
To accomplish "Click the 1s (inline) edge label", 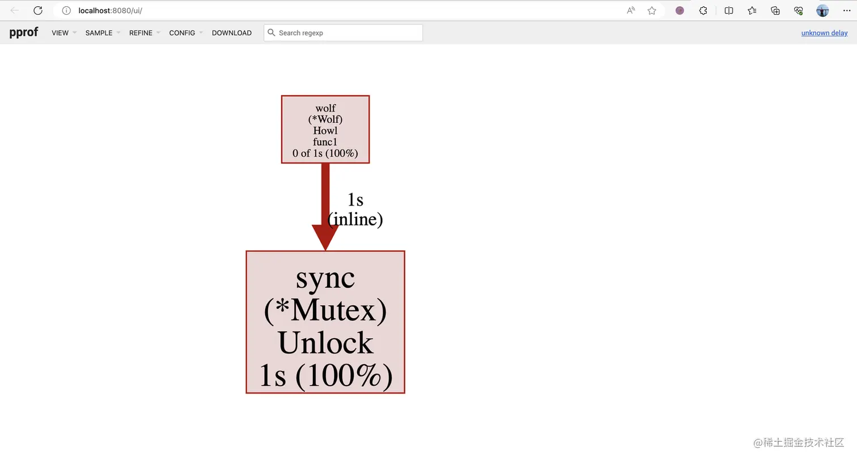I will point(355,210).
